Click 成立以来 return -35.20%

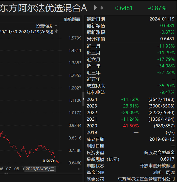click(x=166, y=86)
